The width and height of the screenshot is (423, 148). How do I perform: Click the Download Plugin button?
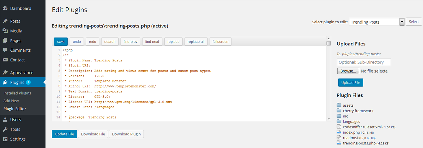coord(126,134)
